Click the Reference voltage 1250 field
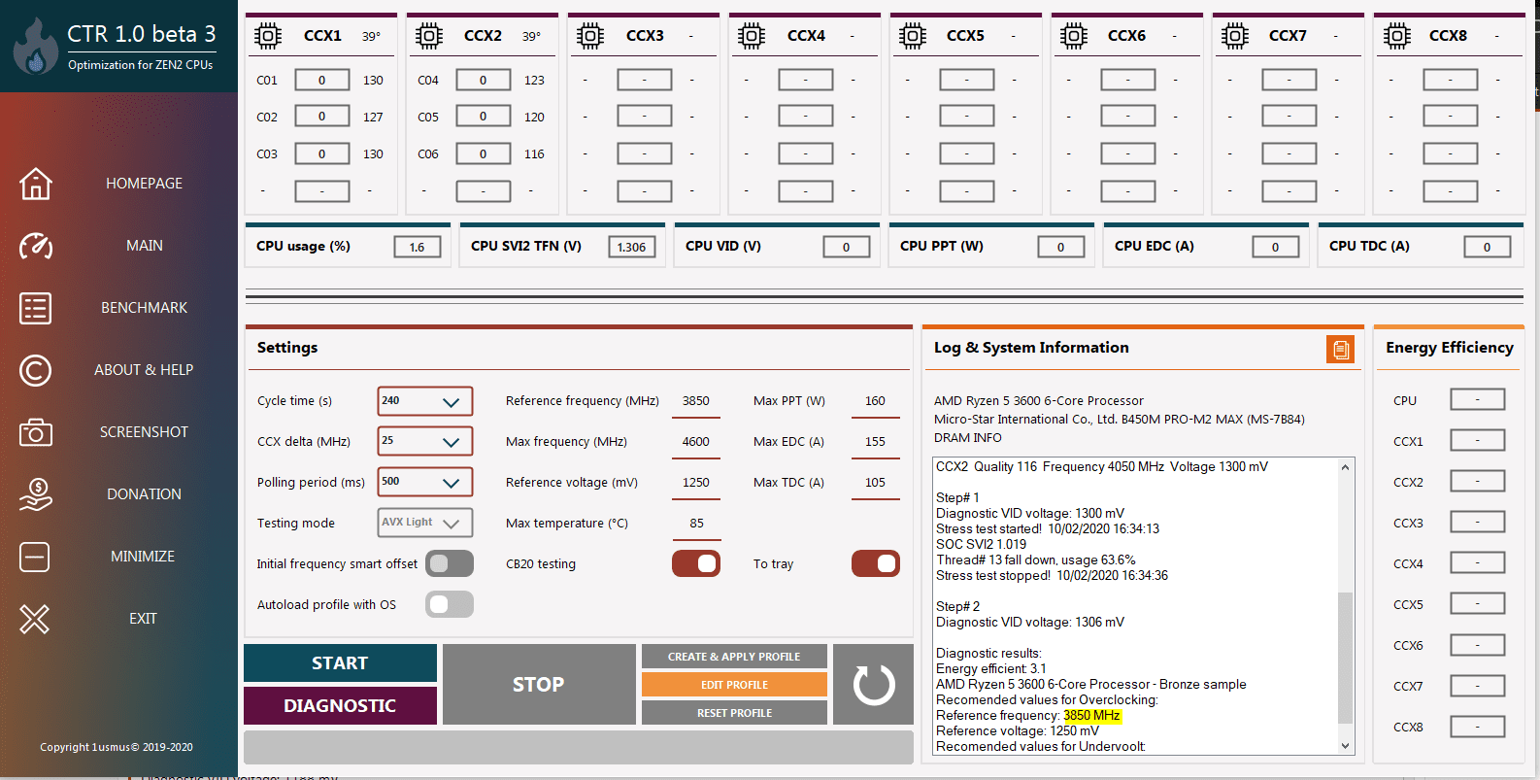The height and width of the screenshot is (780, 1540). tap(696, 483)
